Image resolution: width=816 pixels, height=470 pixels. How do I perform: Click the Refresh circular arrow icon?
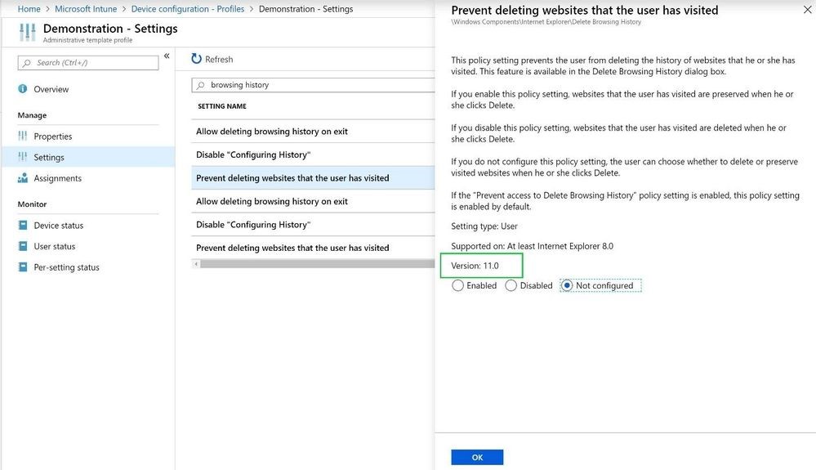(196, 59)
